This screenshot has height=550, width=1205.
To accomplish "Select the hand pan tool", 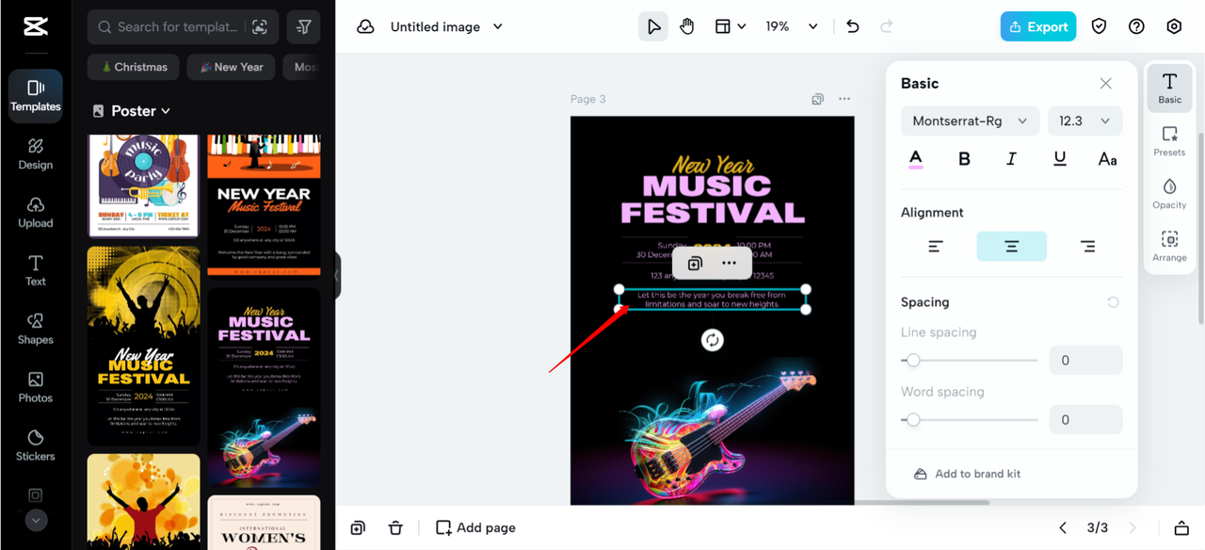I will click(687, 26).
